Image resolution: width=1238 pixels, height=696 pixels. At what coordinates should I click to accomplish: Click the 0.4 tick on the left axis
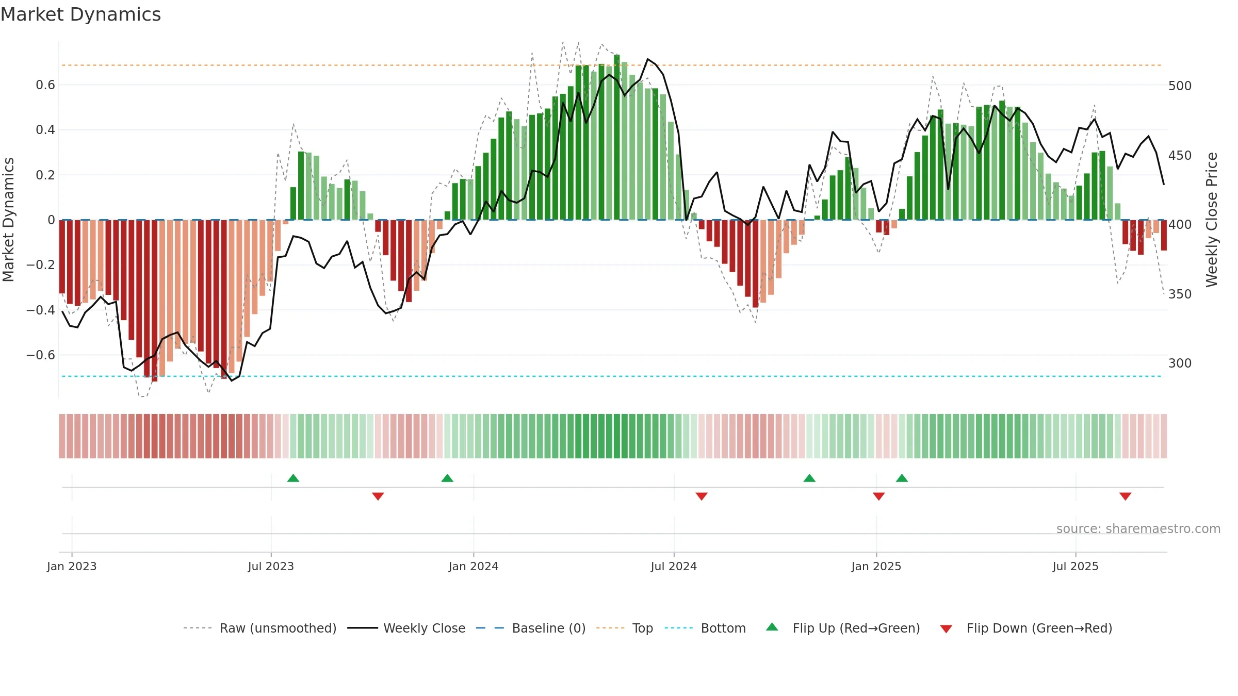click(x=45, y=129)
